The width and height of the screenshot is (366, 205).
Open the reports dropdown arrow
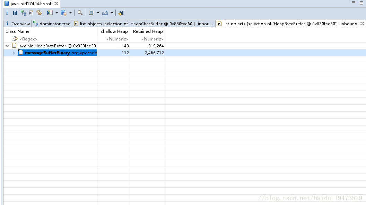(56, 13)
